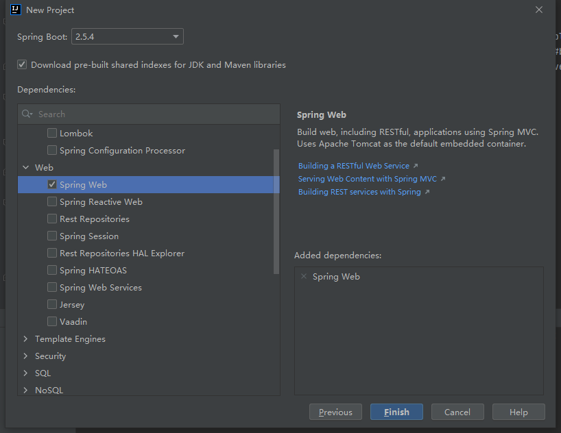
Task: Open Building REST services with Spring link
Action: click(359, 192)
